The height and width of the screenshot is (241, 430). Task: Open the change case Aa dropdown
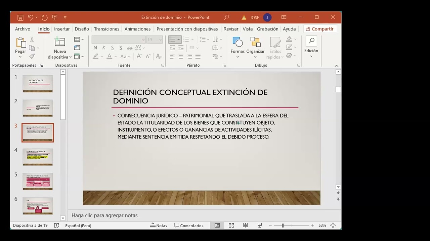click(125, 57)
